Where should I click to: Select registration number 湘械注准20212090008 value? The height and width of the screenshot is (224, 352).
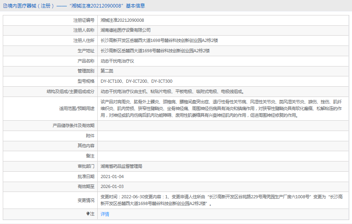pos(122,20)
